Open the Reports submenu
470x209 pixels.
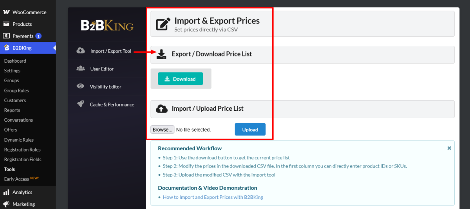click(12, 110)
